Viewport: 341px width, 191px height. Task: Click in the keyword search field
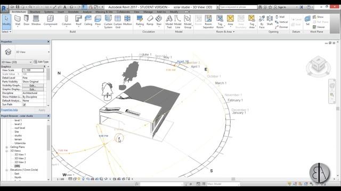238,7
